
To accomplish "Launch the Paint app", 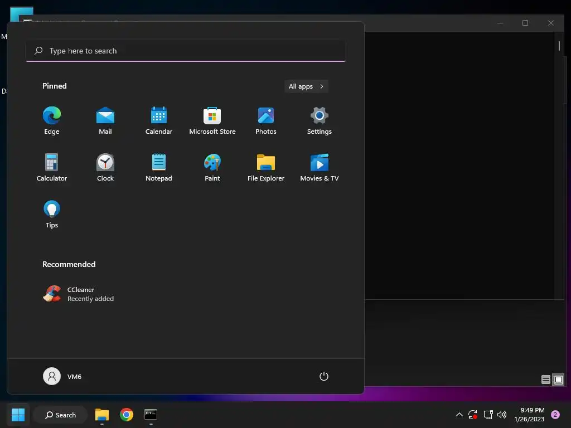I will tap(212, 167).
